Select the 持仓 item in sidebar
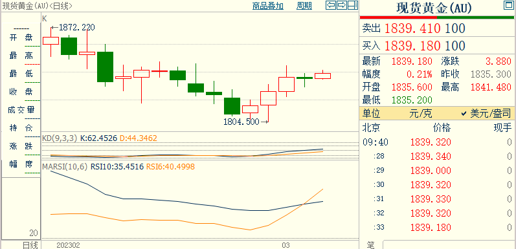516x249 pixels. click(x=21, y=128)
